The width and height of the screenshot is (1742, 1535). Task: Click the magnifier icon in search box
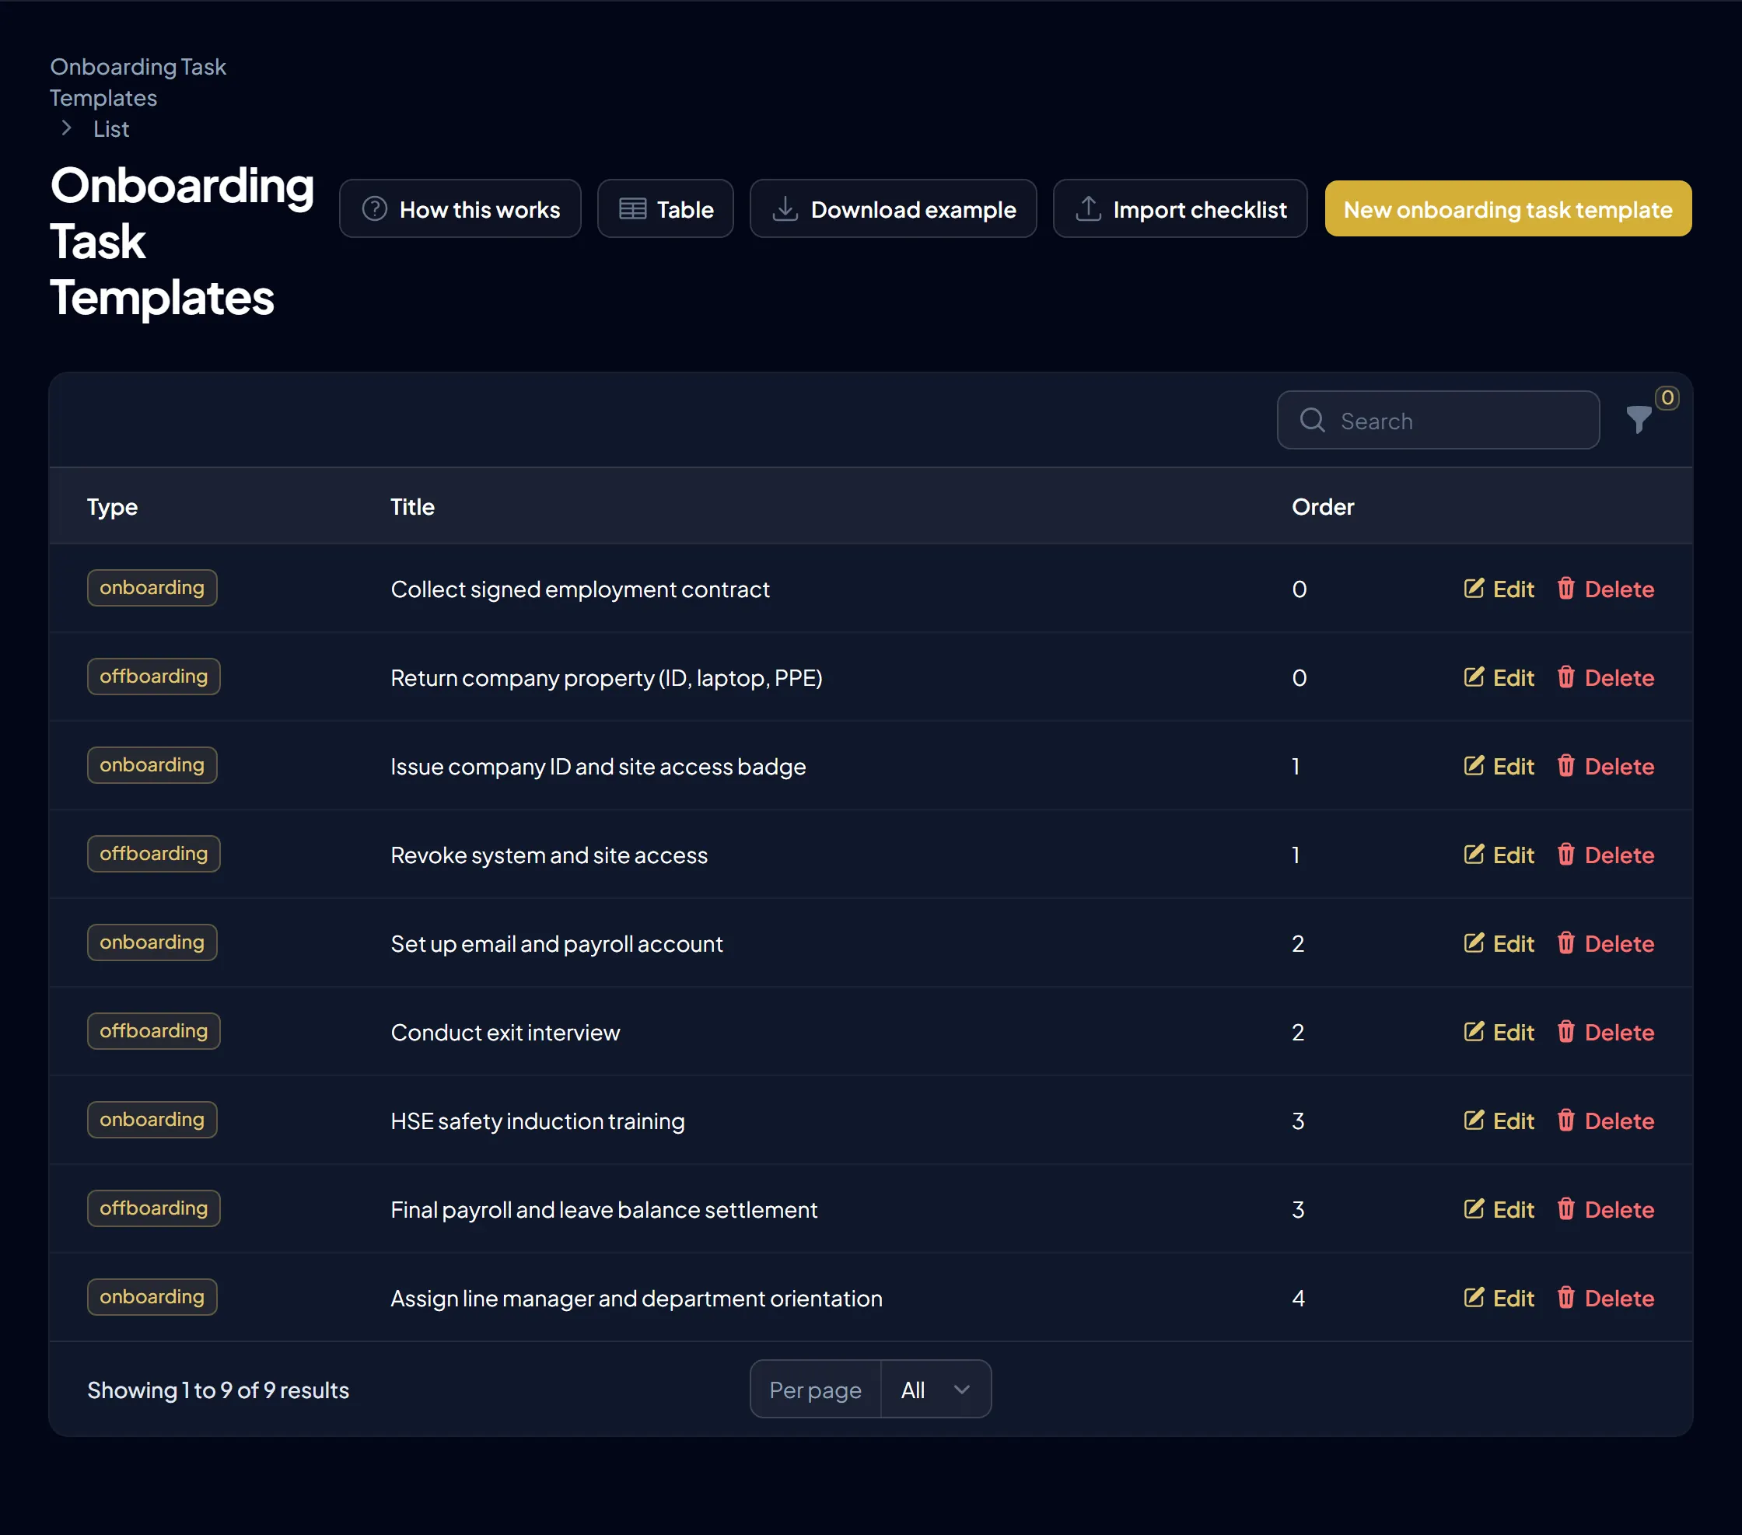point(1312,420)
